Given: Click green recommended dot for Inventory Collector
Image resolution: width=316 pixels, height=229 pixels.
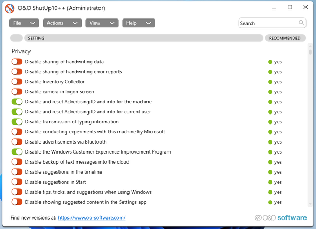Looking at the screenshot, I should (x=270, y=82).
